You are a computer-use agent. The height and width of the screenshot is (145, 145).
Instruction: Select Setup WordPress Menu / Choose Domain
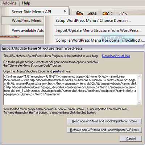[x=95, y=21]
